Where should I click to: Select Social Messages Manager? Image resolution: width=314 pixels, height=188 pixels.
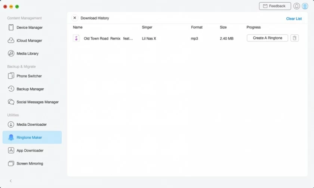[37, 102]
